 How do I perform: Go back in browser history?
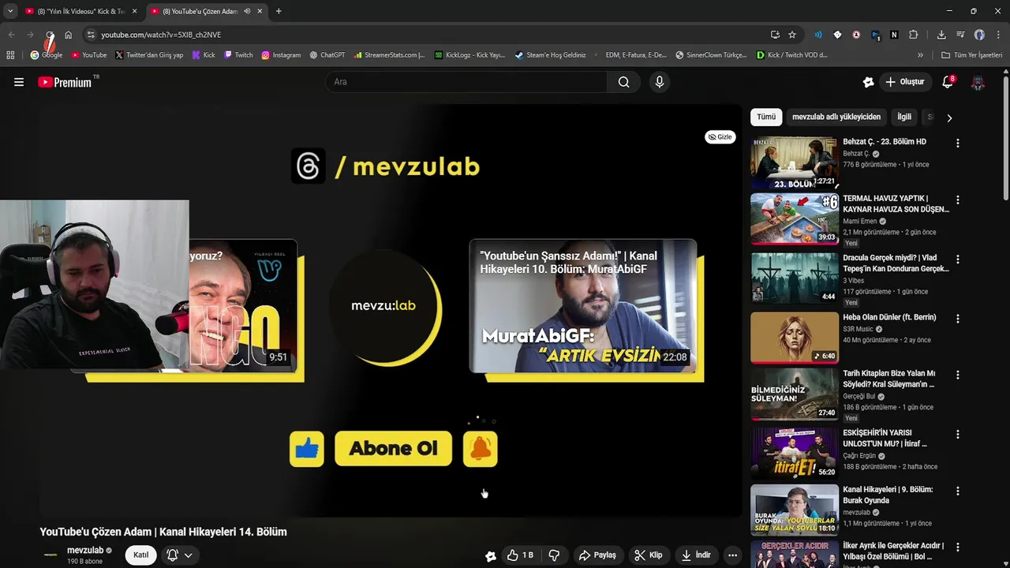point(11,35)
